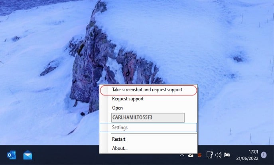The image size is (274, 165).
Task: Click the battery power tray icon
Action: (x=227, y=155)
